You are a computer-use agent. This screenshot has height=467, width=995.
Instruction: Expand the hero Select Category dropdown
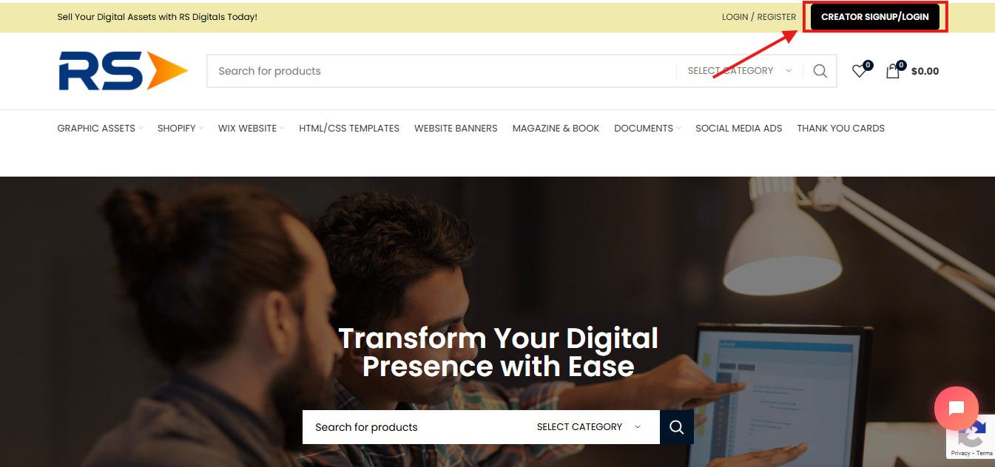coord(589,427)
